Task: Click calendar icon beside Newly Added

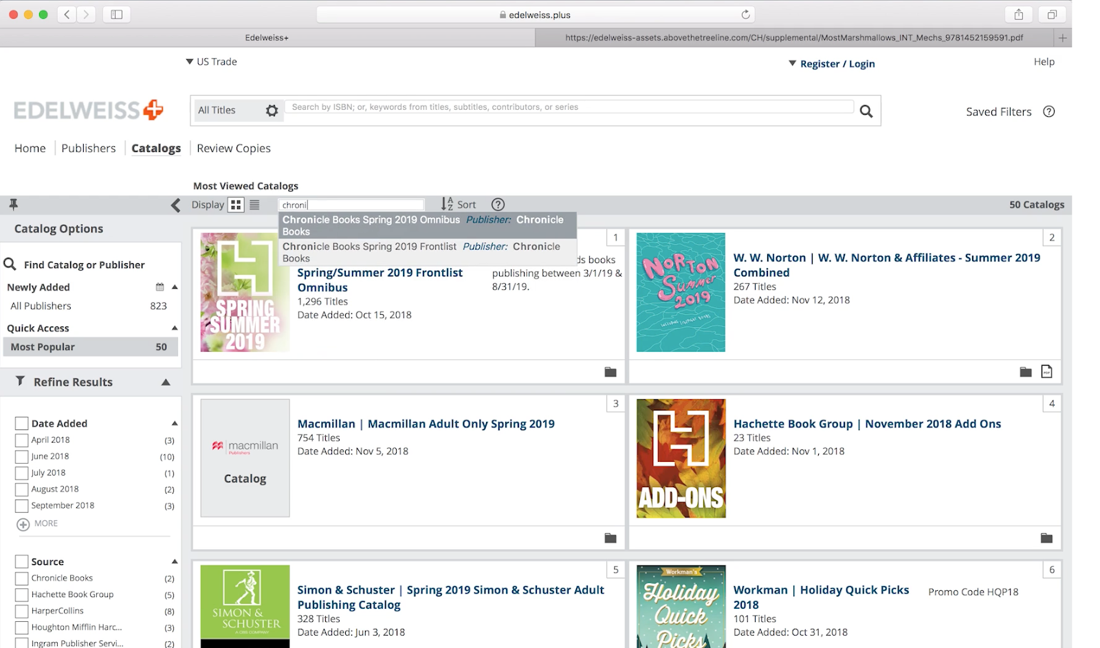Action: click(159, 287)
